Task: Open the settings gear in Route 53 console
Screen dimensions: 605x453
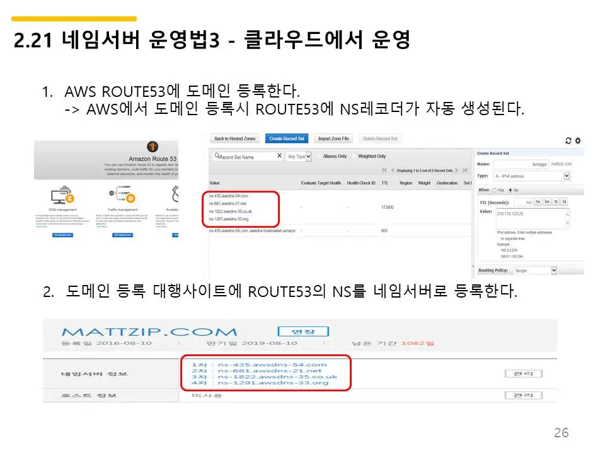Action: point(578,140)
